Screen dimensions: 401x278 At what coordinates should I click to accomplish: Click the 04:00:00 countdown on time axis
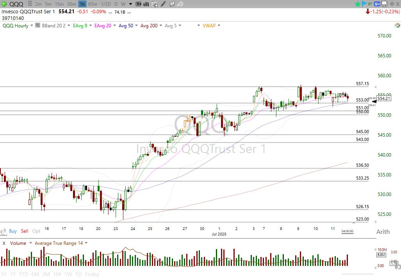pyautogui.click(x=347, y=231)
